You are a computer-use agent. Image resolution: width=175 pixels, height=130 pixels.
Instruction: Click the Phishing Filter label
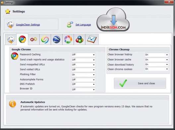click(x=28, y=74)
